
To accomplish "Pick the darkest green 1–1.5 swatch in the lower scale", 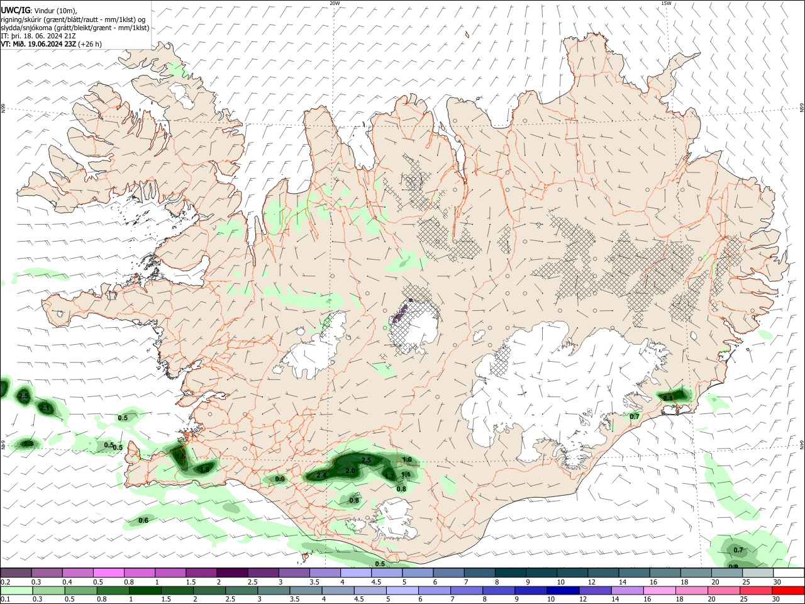I will click(x=145, y=591).
